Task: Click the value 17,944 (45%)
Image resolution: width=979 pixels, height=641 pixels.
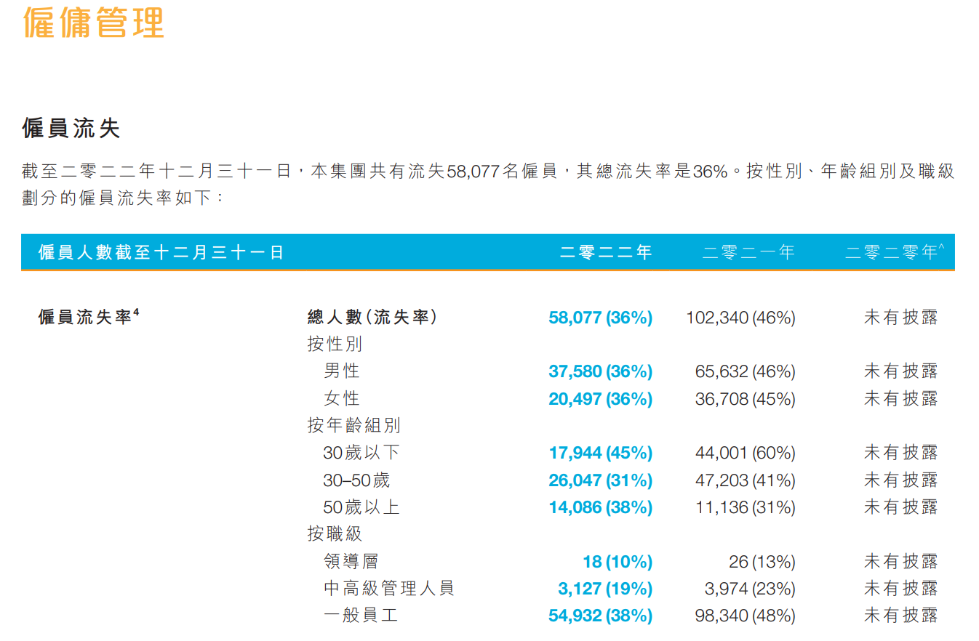Action: (x=600, y=453)
